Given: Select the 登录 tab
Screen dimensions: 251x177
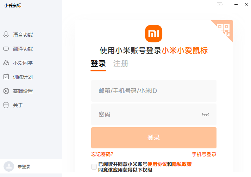Looking at the screenshot, I should [98, 64].
